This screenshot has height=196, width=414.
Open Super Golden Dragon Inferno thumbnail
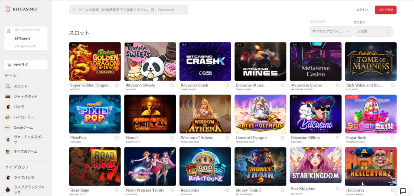coord(95,61)
